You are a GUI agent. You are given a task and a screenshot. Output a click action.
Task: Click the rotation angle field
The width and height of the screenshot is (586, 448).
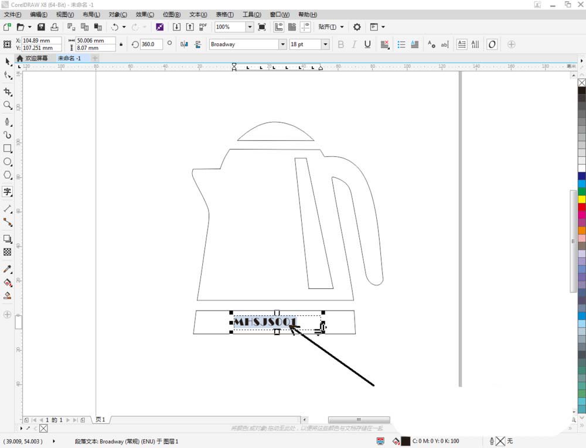tap(151, 44)
